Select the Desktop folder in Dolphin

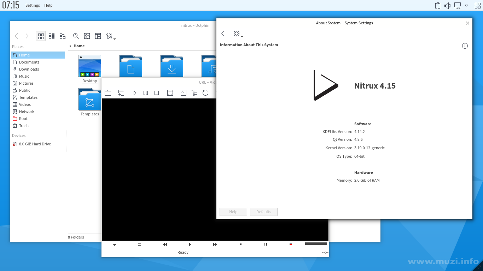90,69
